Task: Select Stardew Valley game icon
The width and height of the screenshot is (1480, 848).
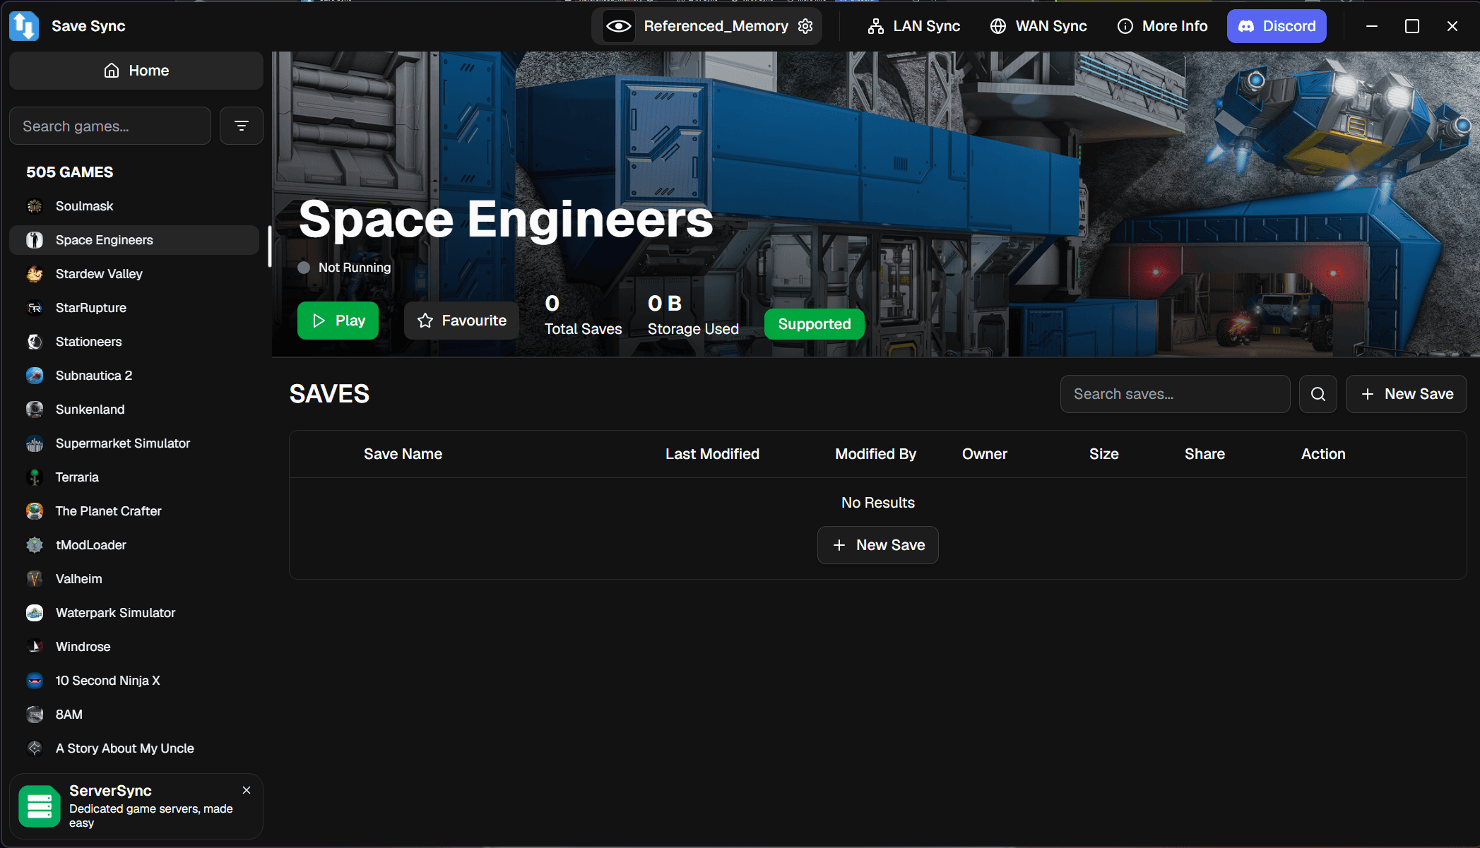Action: 35,274
